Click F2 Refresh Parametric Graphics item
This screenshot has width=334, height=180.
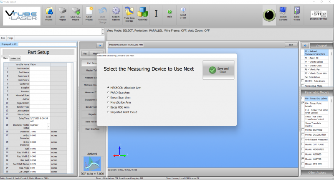click(316, 53)
